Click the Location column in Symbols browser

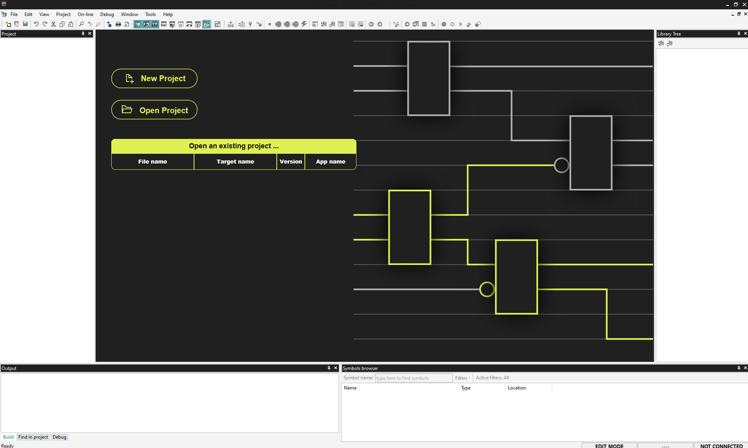click(529, 388)
